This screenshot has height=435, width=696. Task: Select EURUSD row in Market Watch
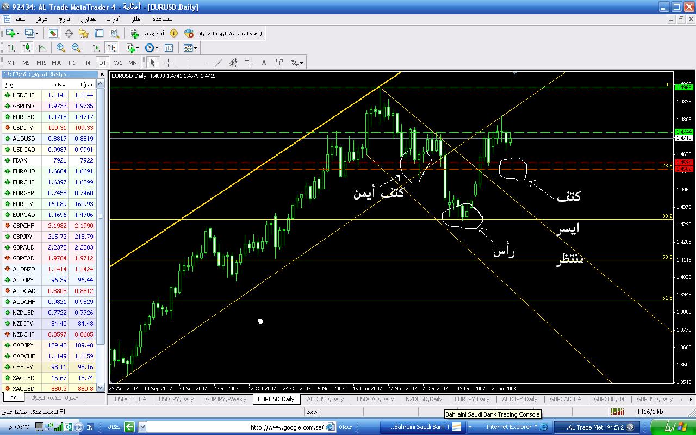pyautogui.click(x=49, y=117)
